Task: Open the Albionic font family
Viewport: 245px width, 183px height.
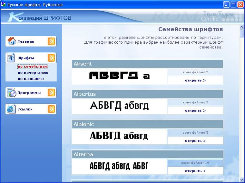Action: (195, 141)
